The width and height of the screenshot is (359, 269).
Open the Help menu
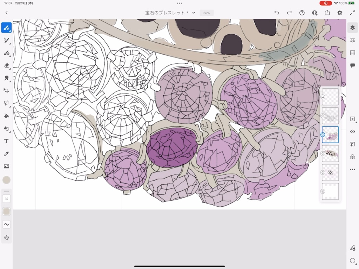(302, 13)
